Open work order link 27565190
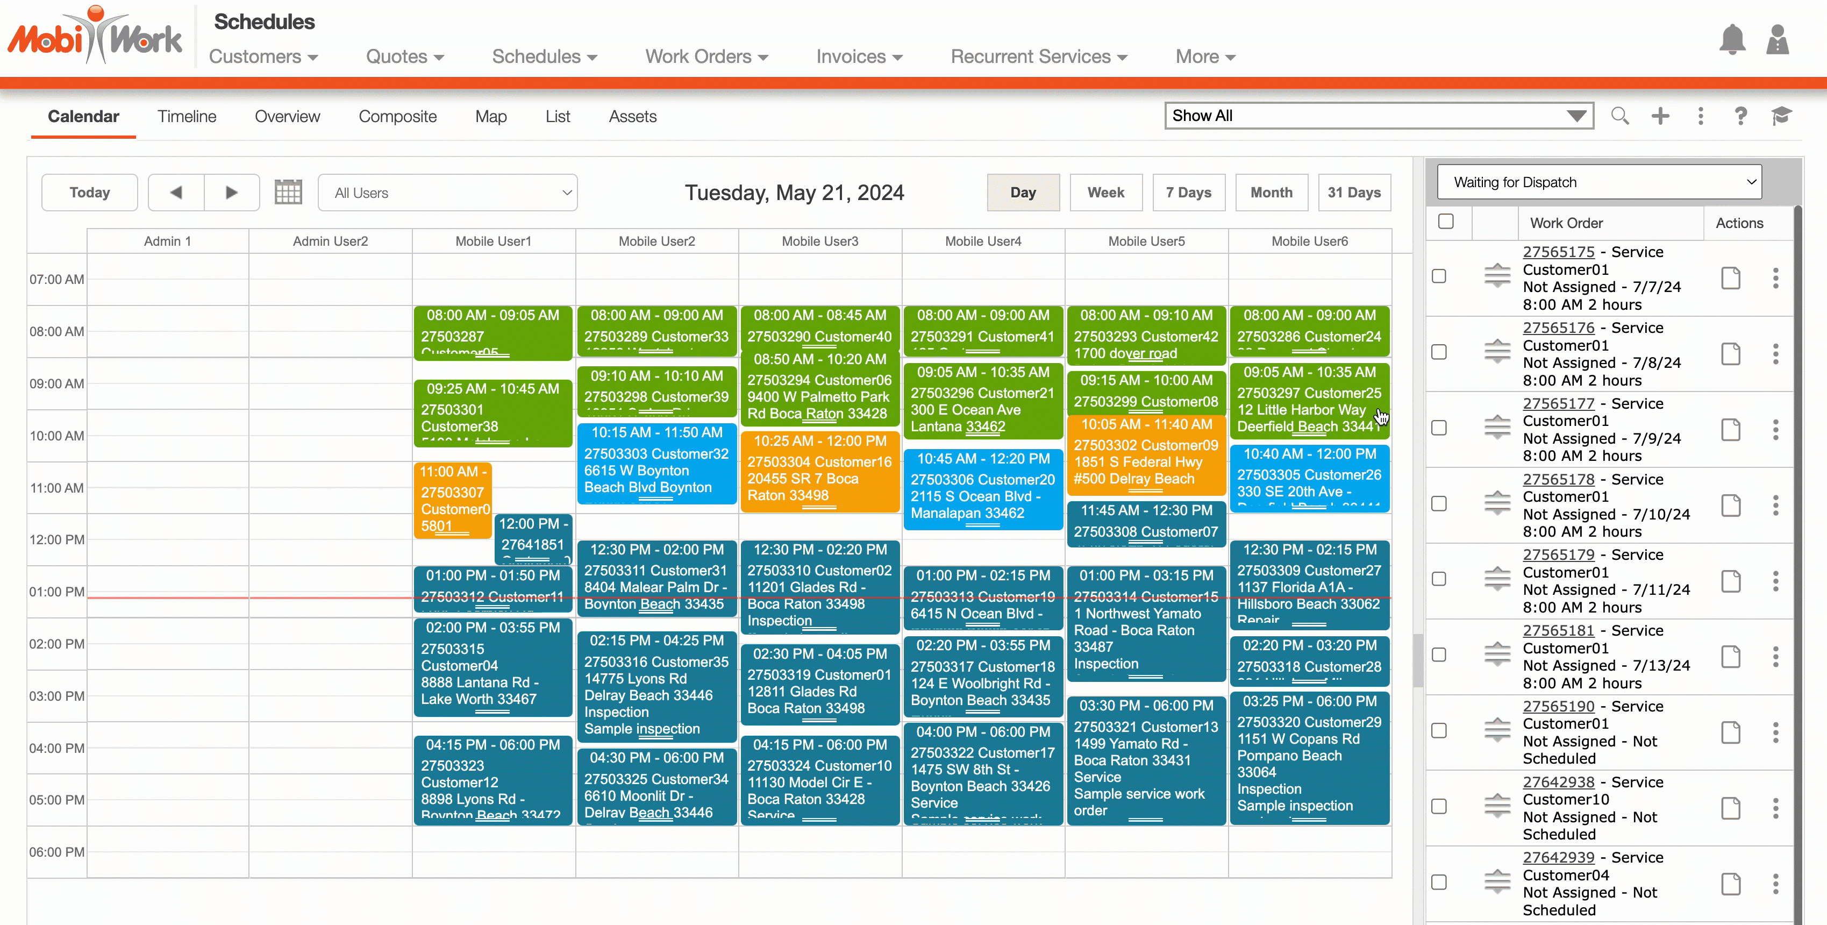The width and height of the screenshot is (1827, 925). point(1558,706)
